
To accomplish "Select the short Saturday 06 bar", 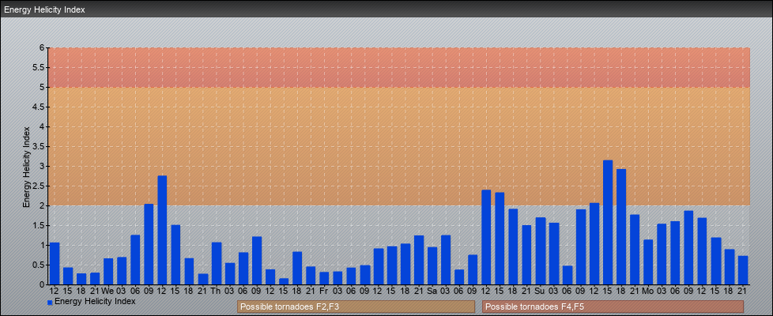I will coord(459,277).
